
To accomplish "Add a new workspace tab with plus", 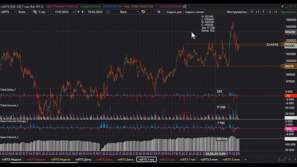I will tap(245, 160).
